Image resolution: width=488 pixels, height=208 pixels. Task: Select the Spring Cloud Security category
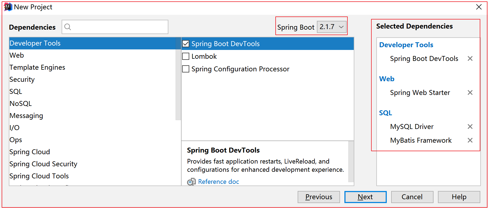point(92,164)
